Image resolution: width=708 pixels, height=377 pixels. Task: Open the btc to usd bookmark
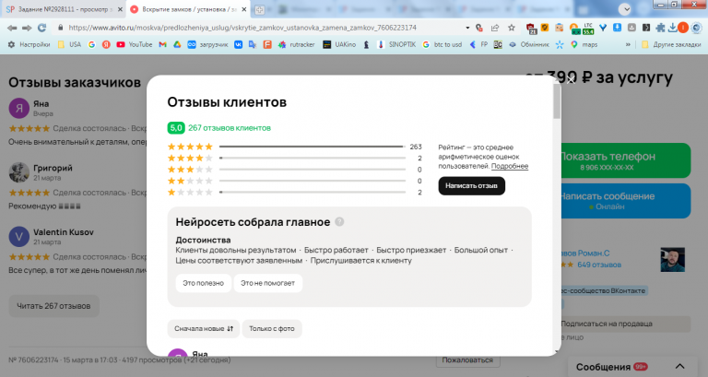click(x=442, y=44)
